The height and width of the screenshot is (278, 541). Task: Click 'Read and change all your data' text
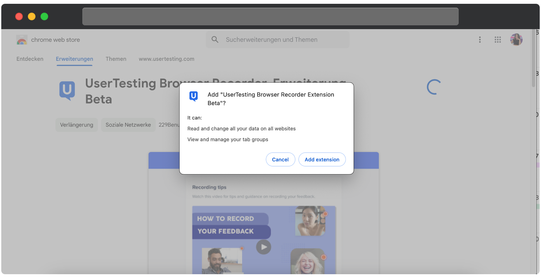click(x=241, y=129)
